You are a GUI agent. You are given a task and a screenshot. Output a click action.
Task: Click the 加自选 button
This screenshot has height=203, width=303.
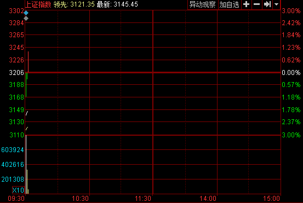click(x=230, y=4)
